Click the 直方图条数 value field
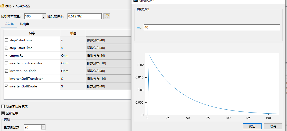This screenshot has height=131, width=287. click(33, 127)
